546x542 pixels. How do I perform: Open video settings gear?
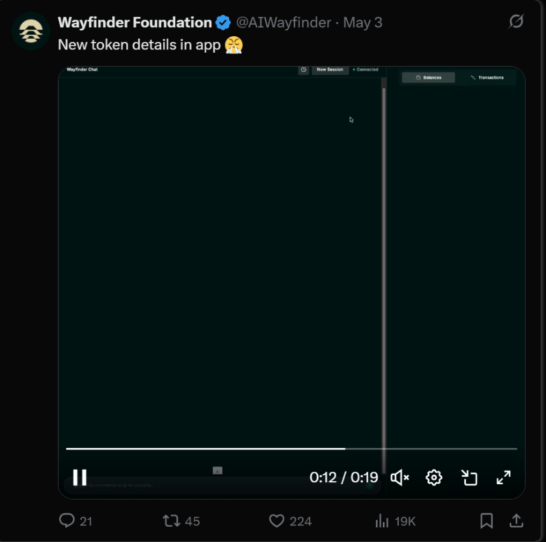(x=434, y=477)
